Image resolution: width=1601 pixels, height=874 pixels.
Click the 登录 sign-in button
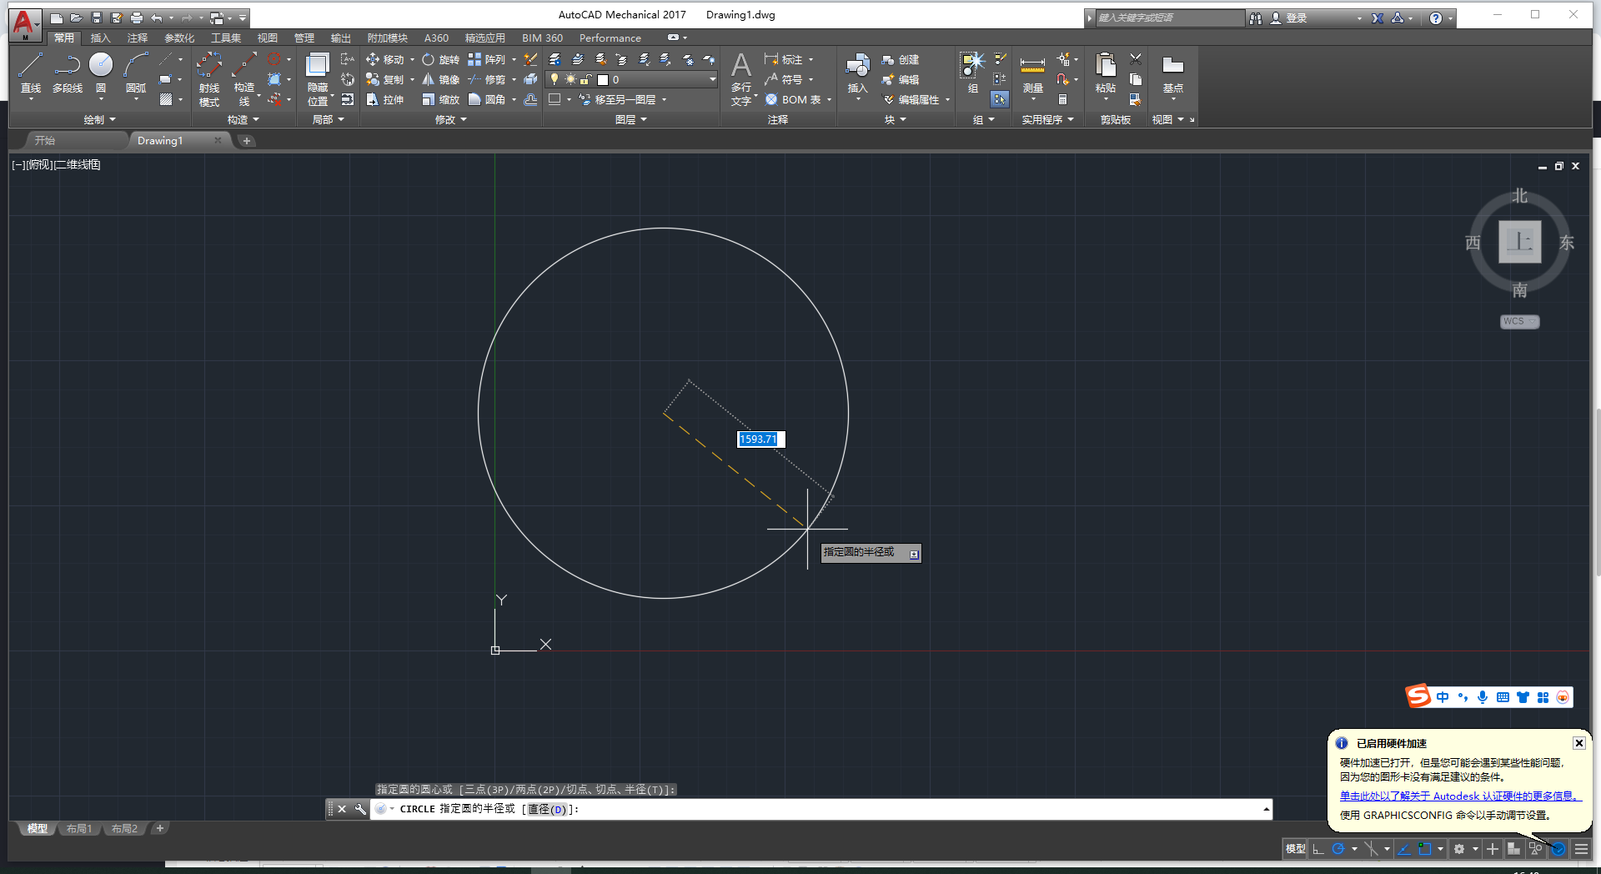tap(1297, 18)
